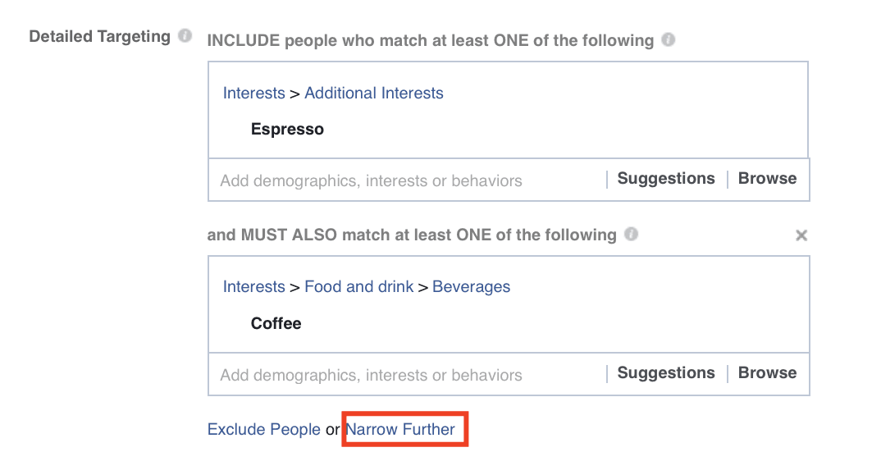The width and height of the screenshot is (881, 461).
Task: Open the Beverages breadcrumb link
Action: point(471,287)
